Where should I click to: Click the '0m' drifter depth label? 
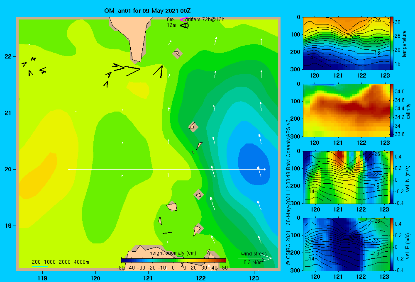coord(170,19)
